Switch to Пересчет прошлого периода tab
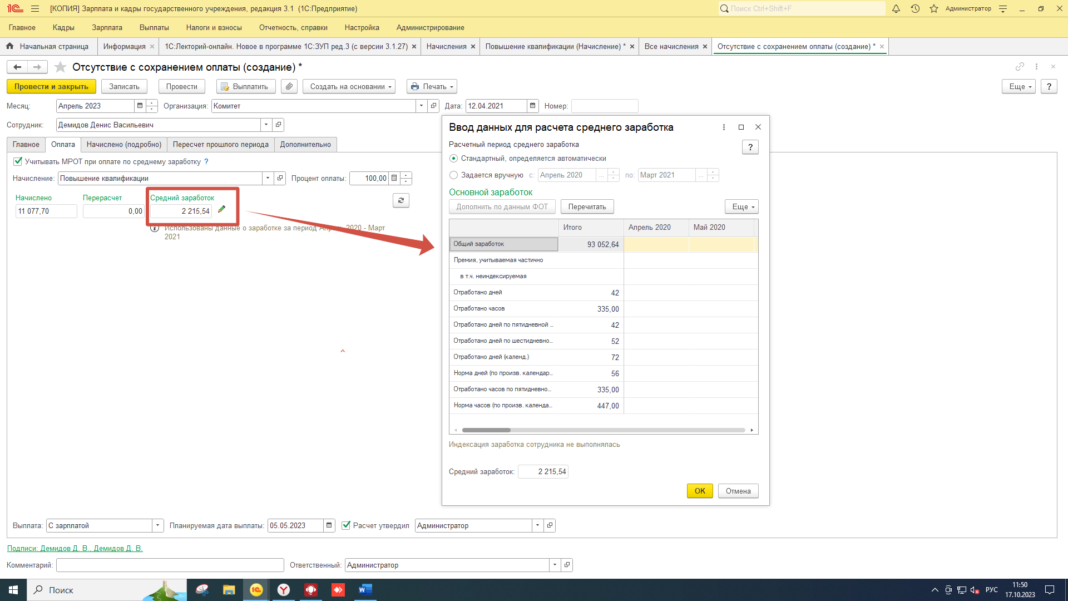 [x=220, y=144]
